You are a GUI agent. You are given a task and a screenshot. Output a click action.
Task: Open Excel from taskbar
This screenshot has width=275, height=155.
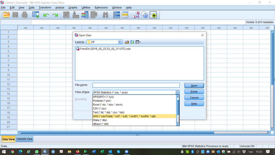point(102,152)
